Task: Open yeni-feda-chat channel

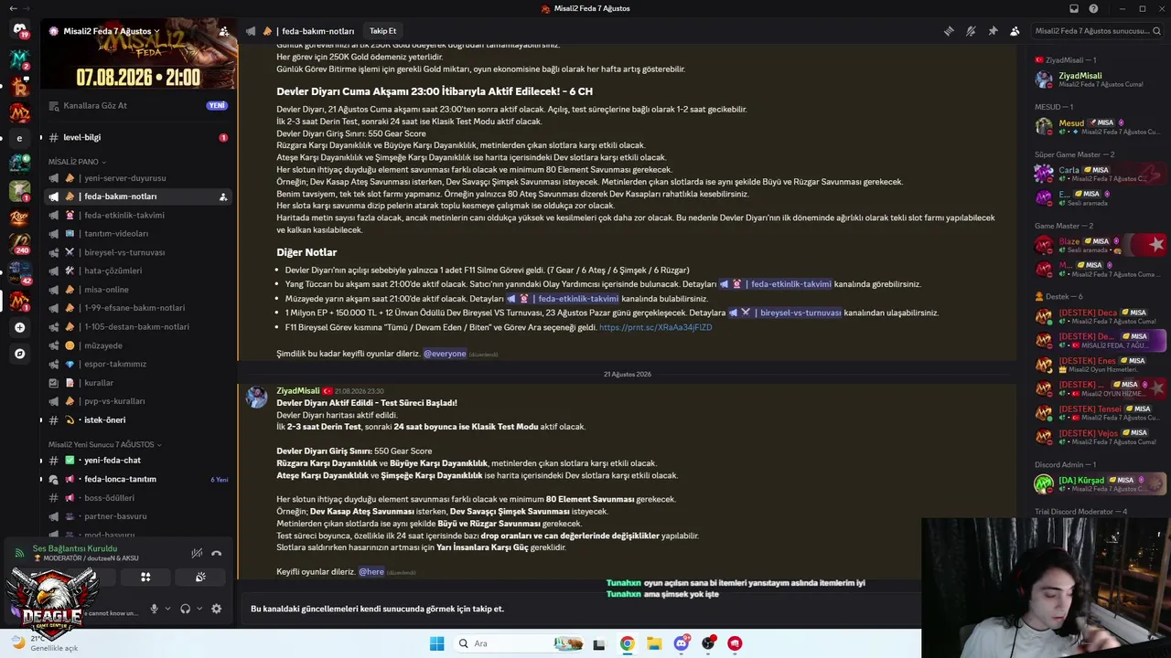Action: [x=138, y=461]
